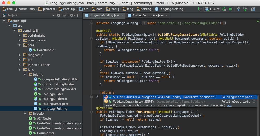
Task: Click Scroll from Source target icon
Action: [x=59, y=15]
